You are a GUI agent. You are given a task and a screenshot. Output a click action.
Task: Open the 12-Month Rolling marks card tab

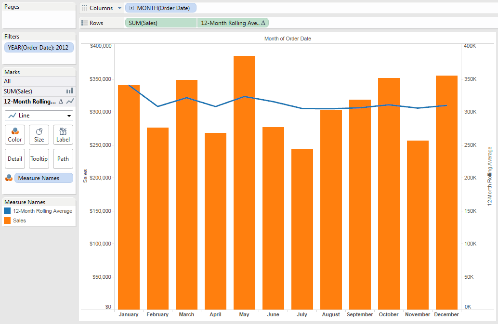click(x=39, y=102)
